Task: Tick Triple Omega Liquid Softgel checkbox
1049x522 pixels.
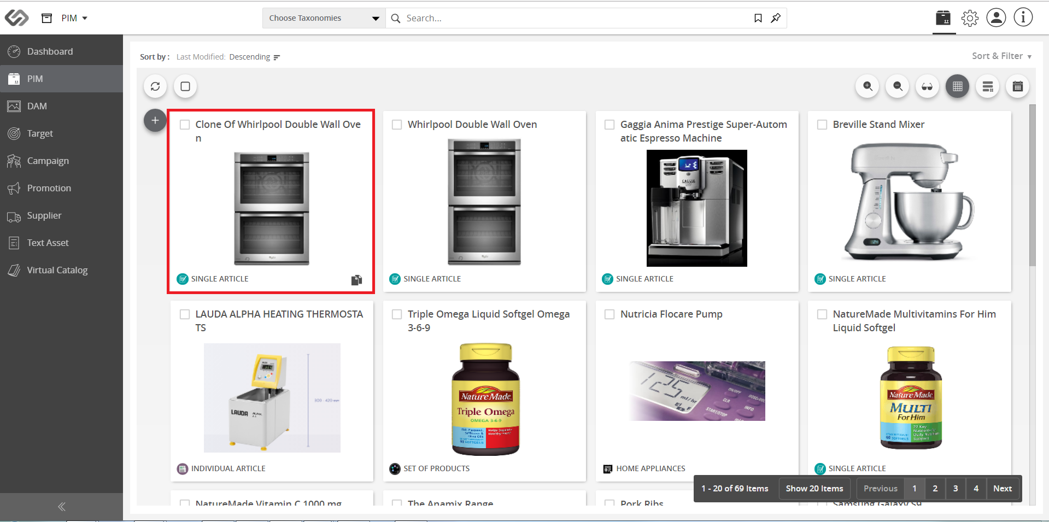Action: pyautogui.click(x=397, y=314)
